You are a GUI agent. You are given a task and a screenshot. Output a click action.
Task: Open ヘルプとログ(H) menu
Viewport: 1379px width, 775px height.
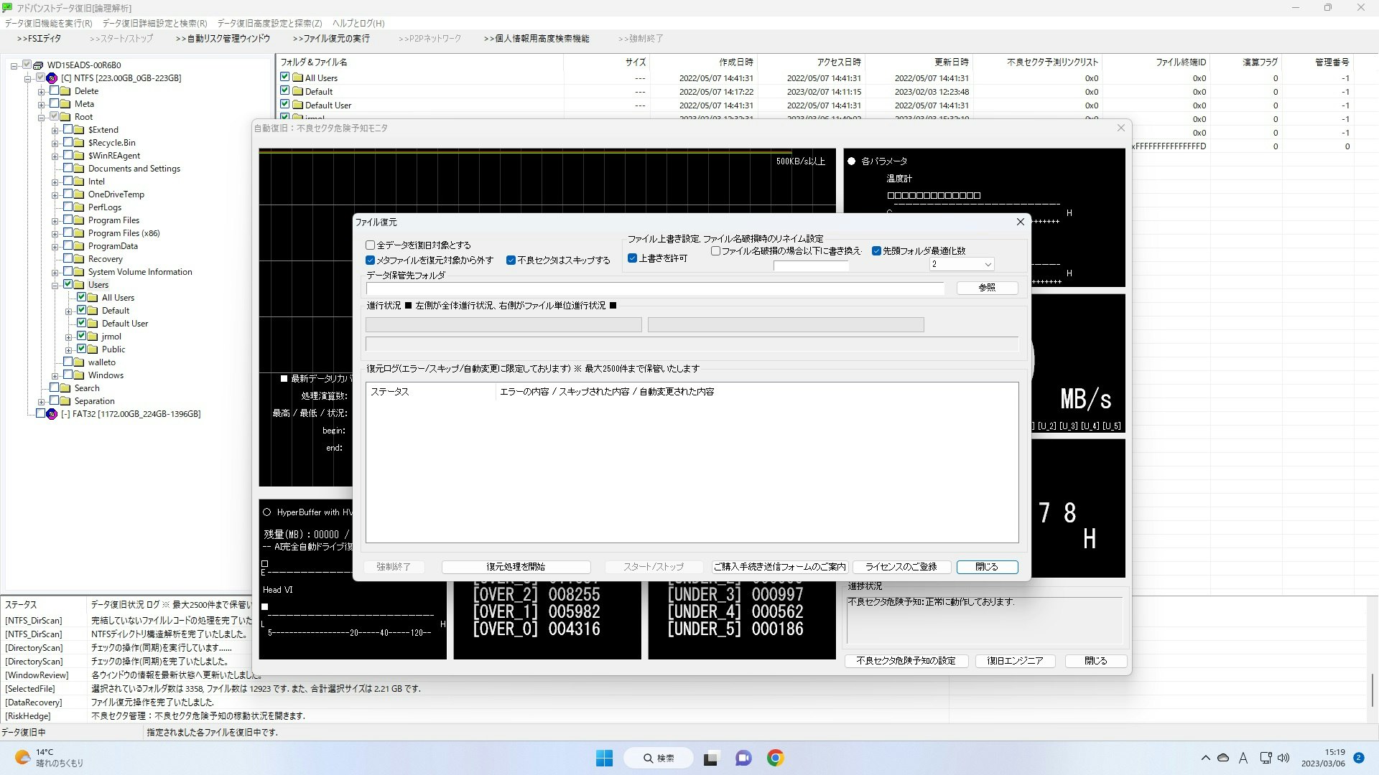pos(358,24)
